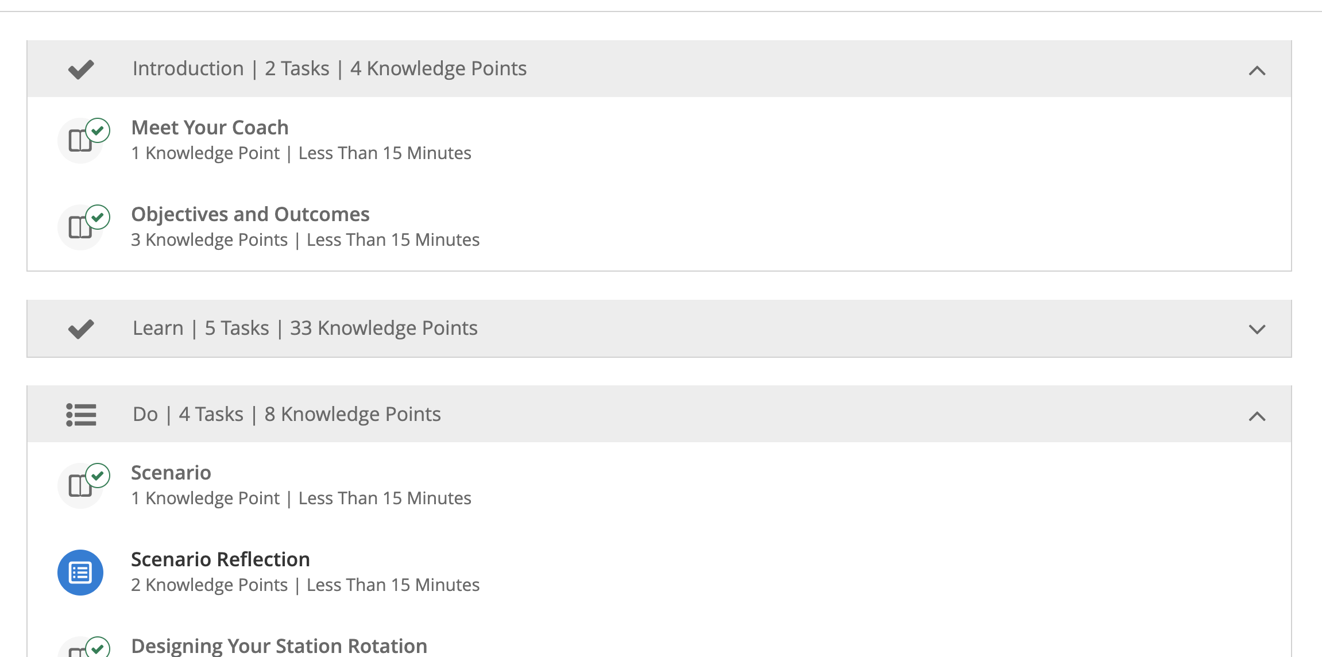Click the Introduction section header text

(330, 68)
